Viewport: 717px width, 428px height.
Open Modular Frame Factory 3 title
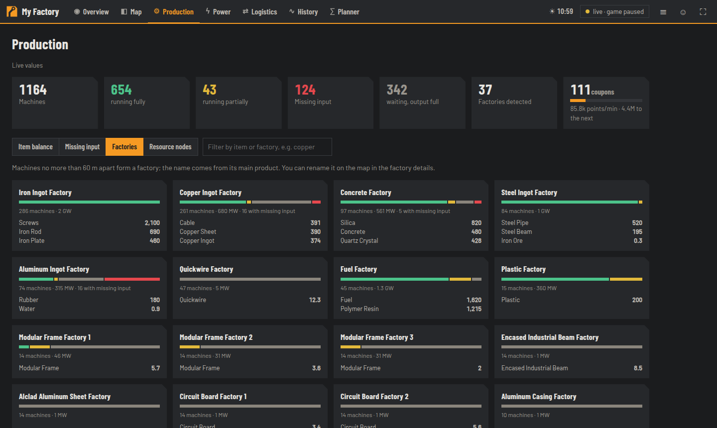tap(377, 337)
